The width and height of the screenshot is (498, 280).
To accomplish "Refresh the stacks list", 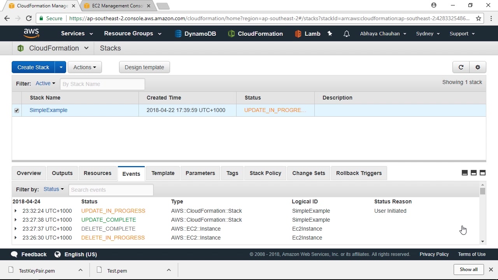I will [x=461, y=67].
